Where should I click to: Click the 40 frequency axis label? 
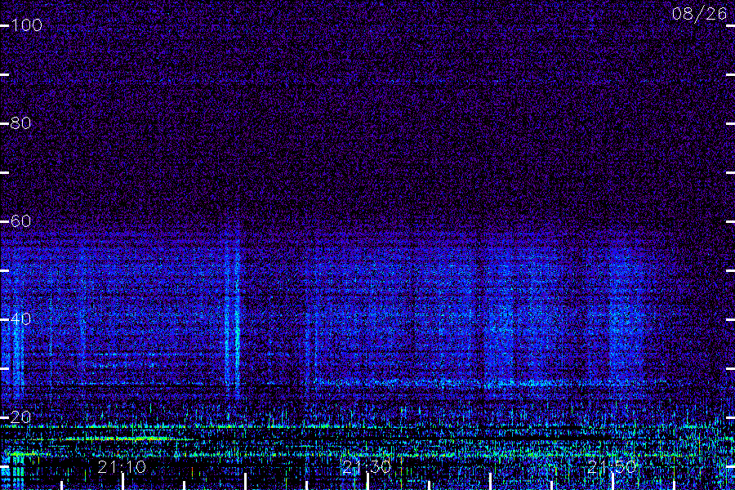point(21,319)
